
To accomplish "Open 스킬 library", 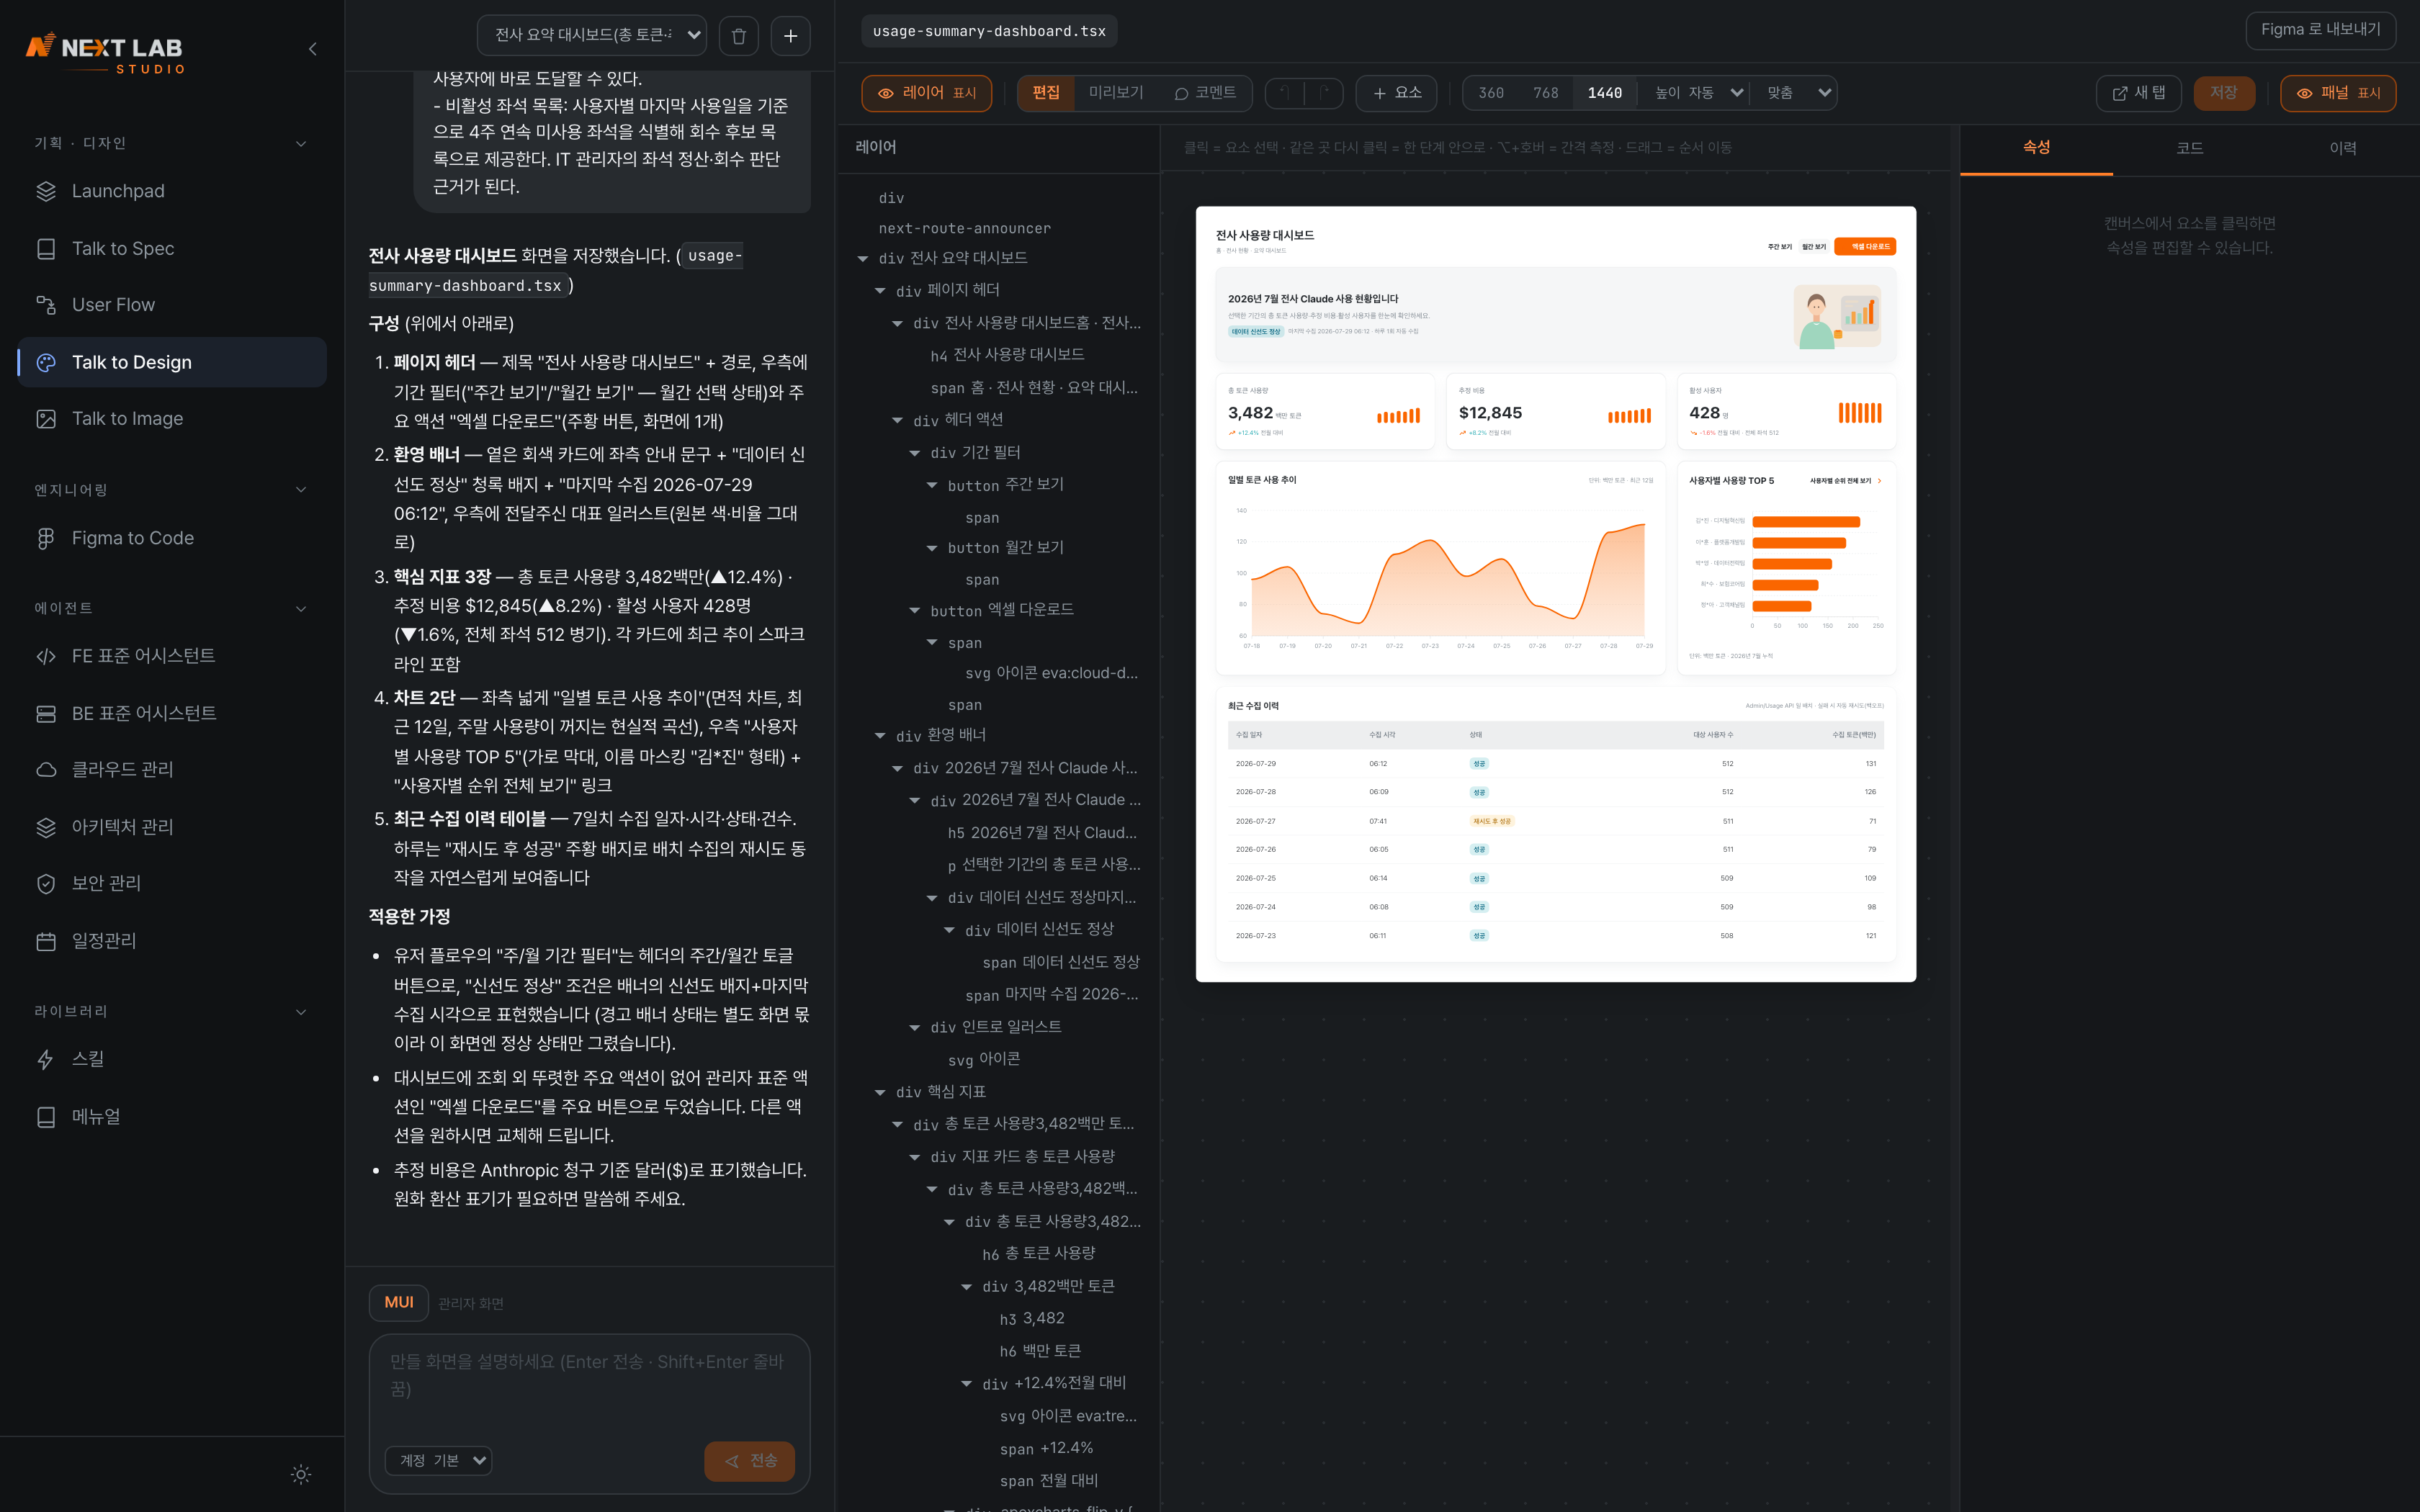I will (x=172, y=1059).
